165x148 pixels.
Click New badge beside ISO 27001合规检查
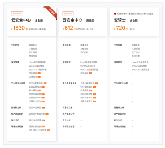pyautogui.click(x=48, y=130)
